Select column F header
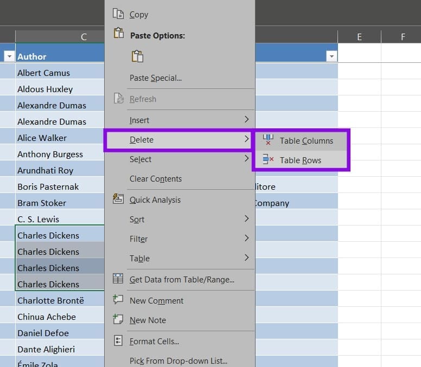The height and width of the screenshot is (367, 421). click(x=401, y=37)
